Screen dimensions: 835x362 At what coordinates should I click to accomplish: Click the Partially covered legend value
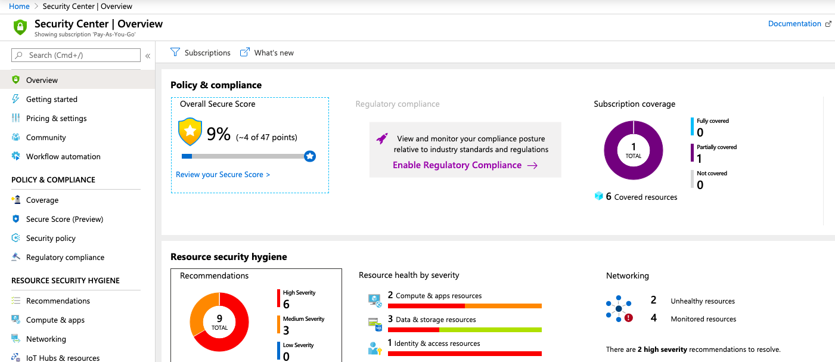699,159
